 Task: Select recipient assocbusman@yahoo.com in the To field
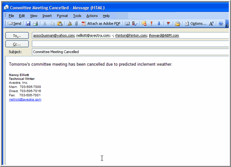pyautogui.click(x=54, y=36)
